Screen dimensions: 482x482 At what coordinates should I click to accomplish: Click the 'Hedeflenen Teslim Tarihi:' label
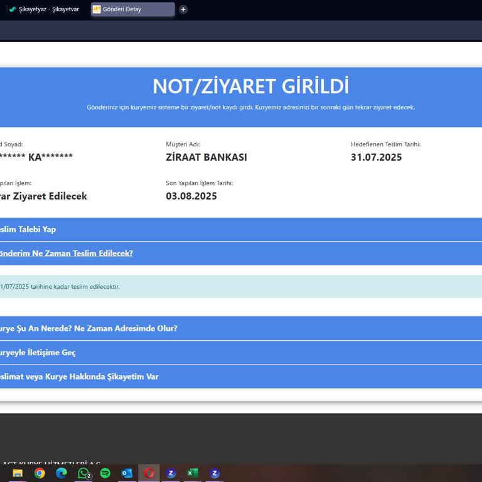coord(386,144)
